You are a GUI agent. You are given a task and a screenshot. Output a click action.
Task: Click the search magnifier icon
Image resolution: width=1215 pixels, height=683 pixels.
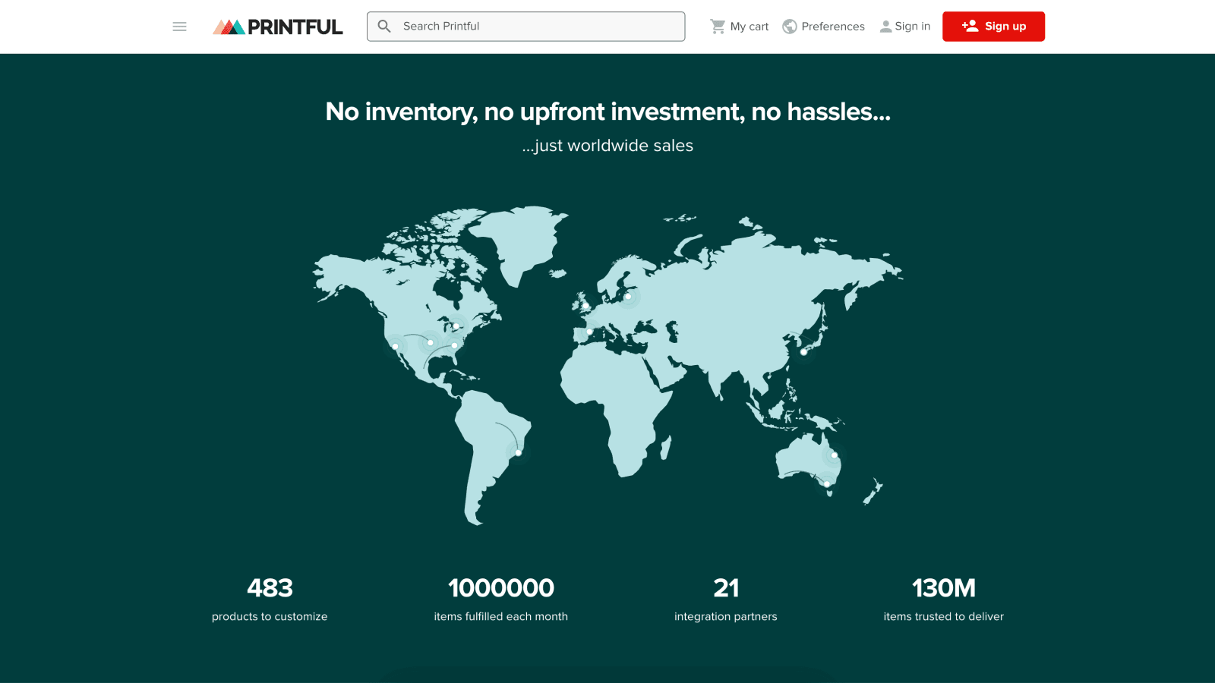pos(384,27)
